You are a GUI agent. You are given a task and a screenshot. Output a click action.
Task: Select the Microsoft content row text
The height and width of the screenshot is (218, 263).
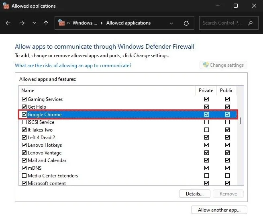pyautogui.click(x=47, y=183)
